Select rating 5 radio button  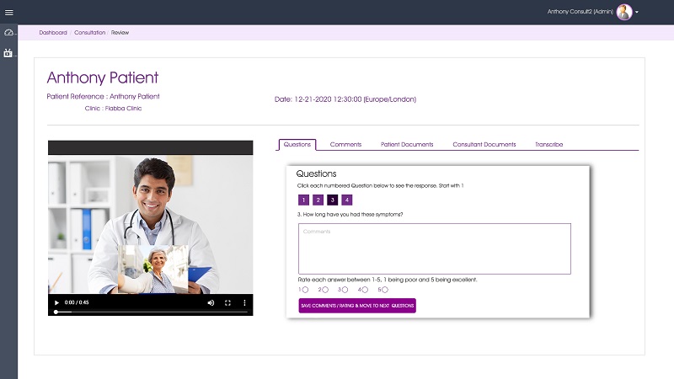click(x=385, y=290)
